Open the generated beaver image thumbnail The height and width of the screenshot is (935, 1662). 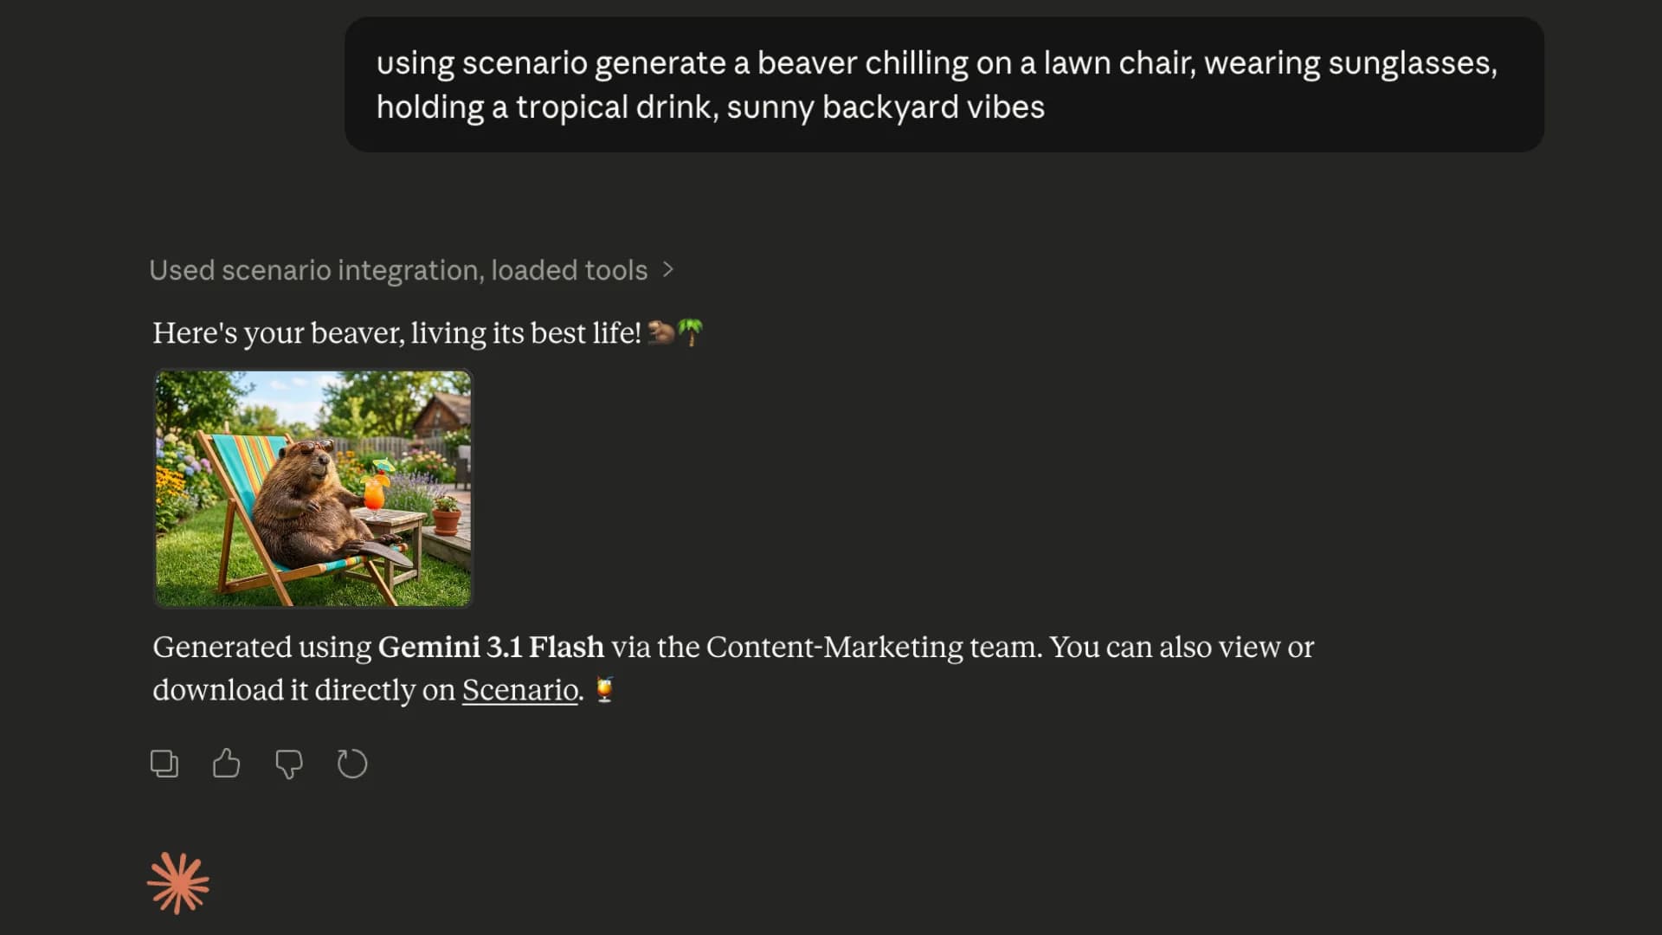point(313,488)
